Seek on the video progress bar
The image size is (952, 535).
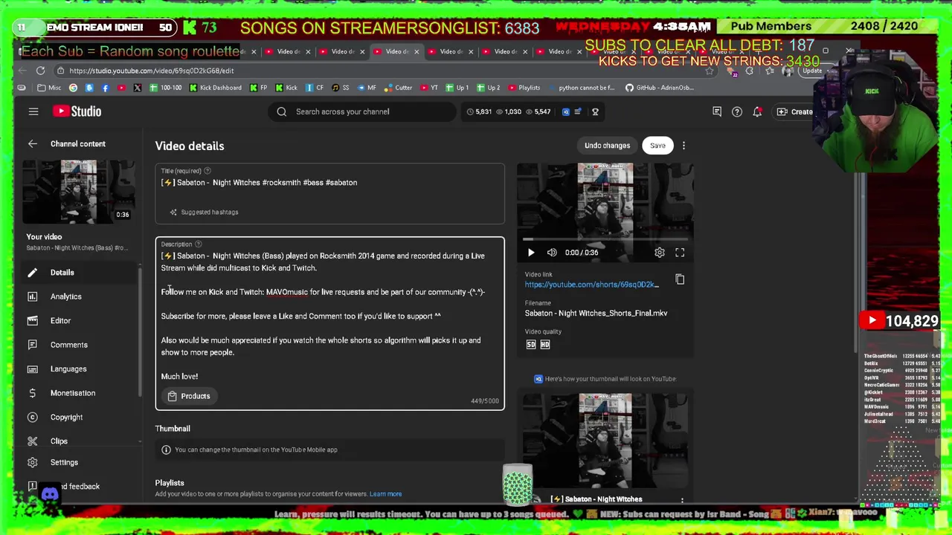[605, 239]
